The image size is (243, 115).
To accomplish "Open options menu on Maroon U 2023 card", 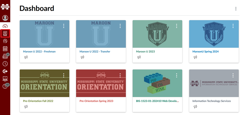I will pos(177,26).
